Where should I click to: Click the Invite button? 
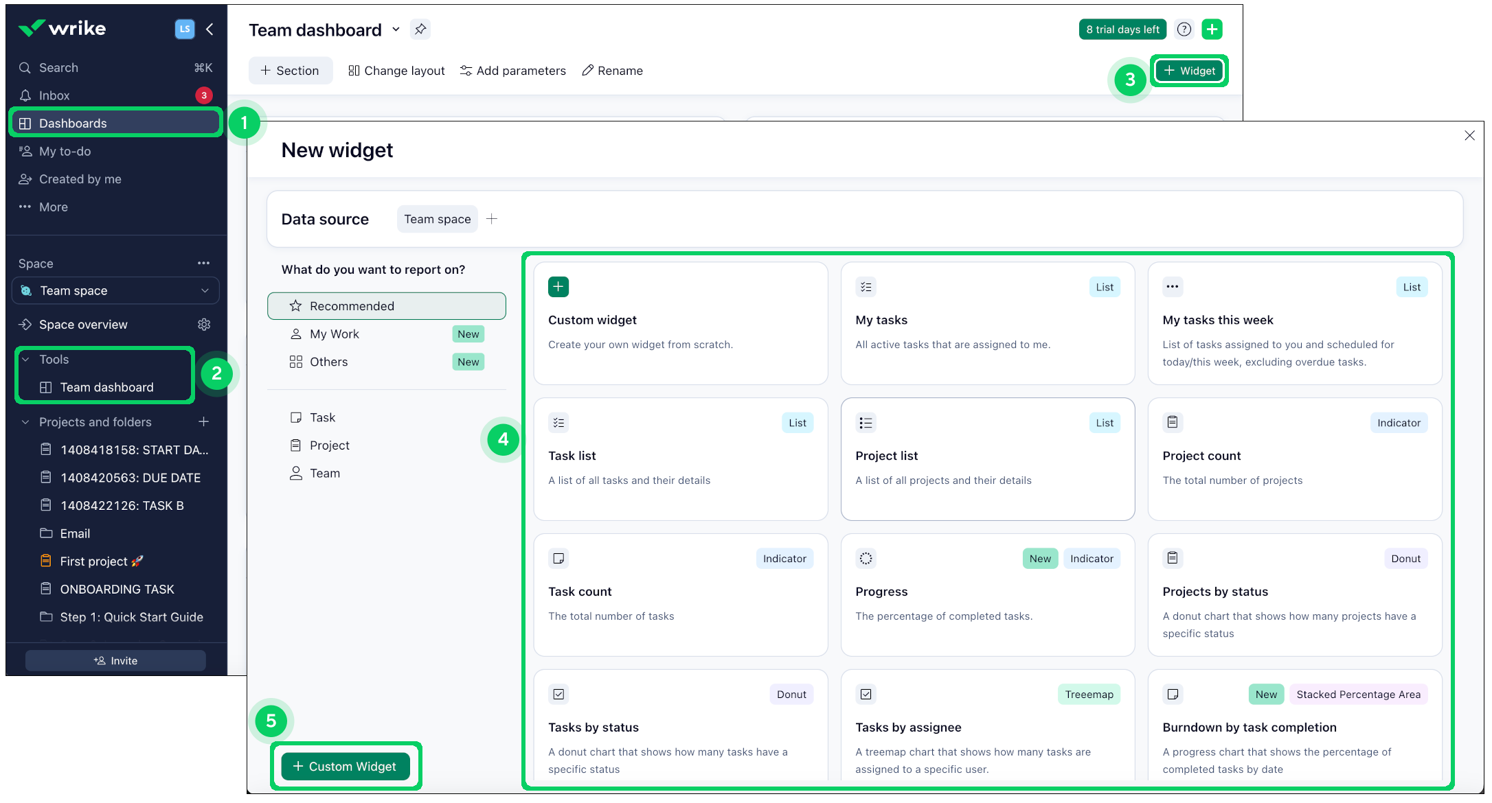tap(115, 661)
